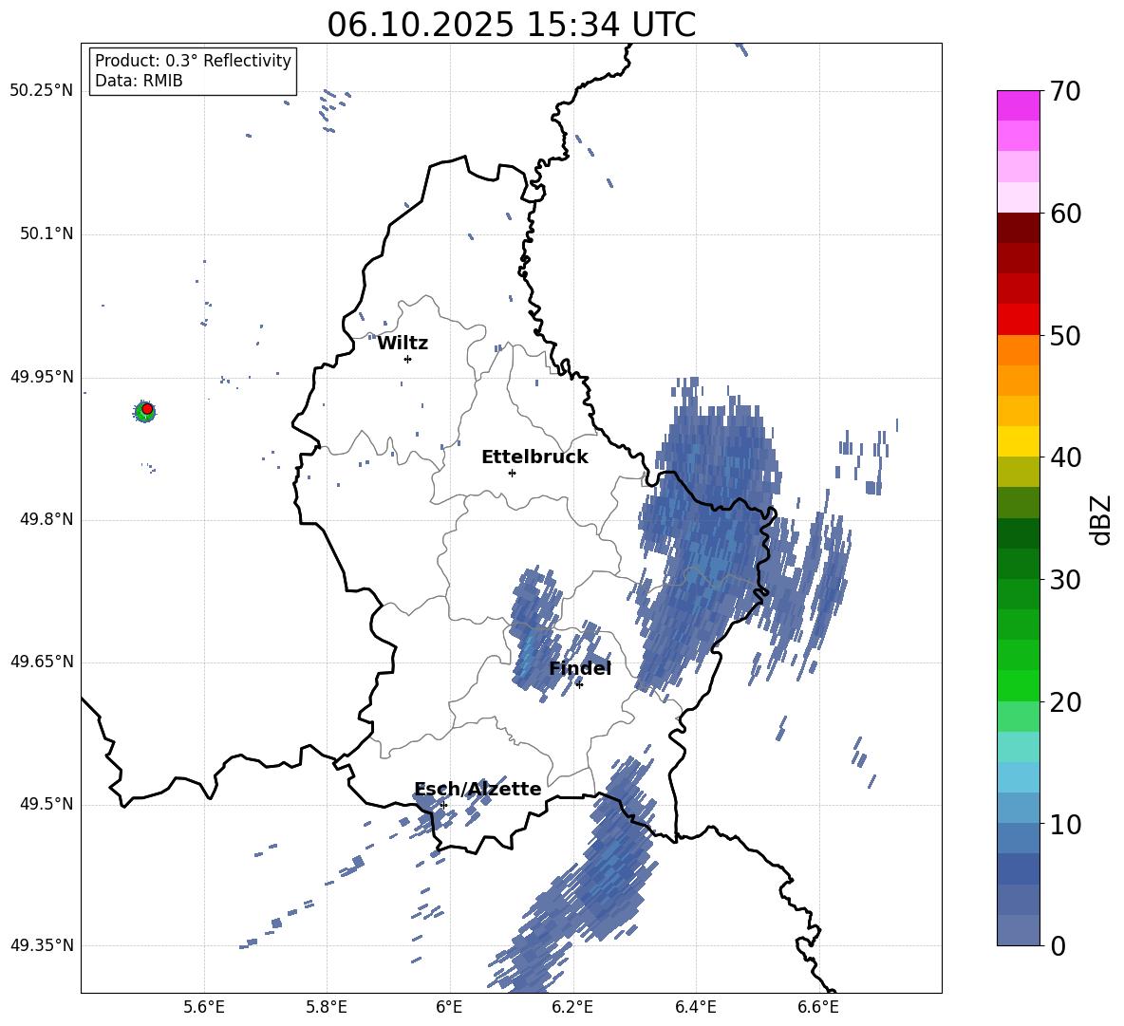Click the Product: 0.3° Reflectivity text
1124x1026 pixels.
[x=193, y=60]
